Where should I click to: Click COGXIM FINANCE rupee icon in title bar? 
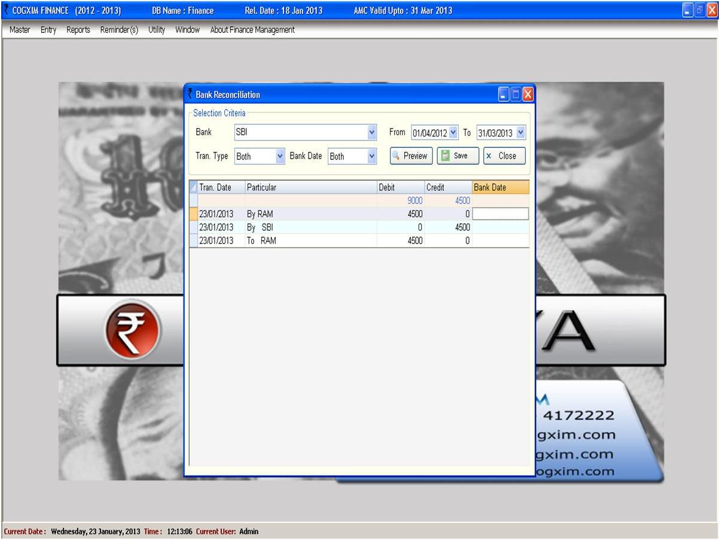[7, 10]
